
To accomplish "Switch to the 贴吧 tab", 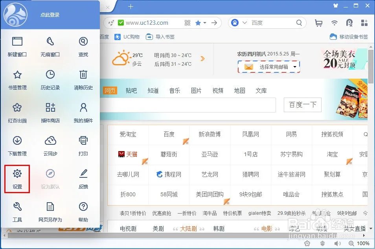I will tap(131, 90).
